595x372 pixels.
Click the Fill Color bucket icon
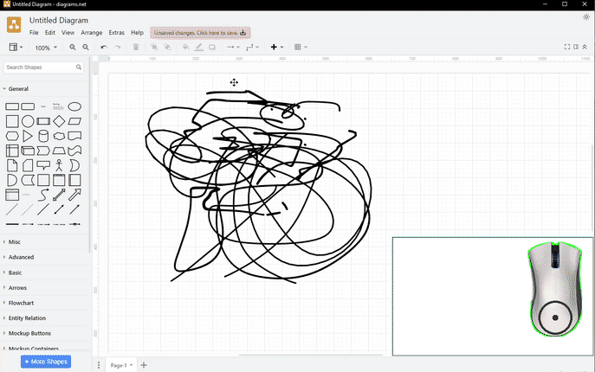185,47
